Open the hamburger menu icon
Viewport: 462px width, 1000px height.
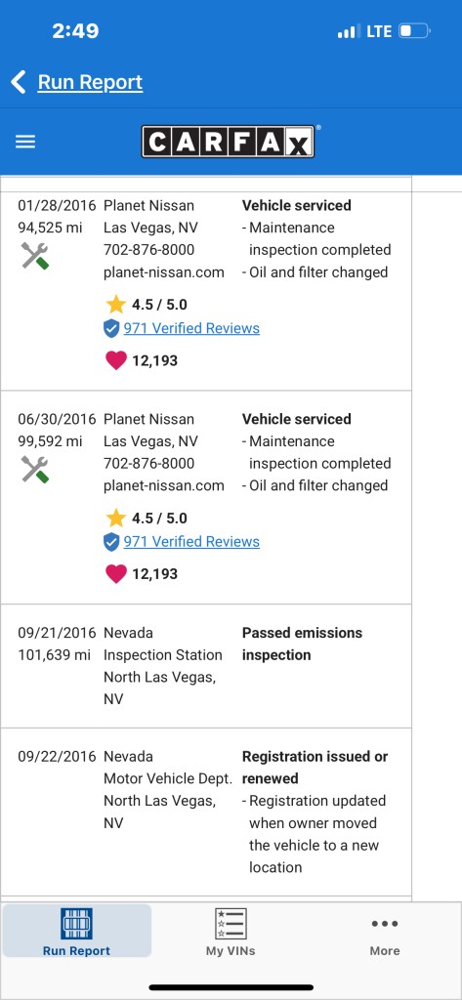[x=24, y=142]
